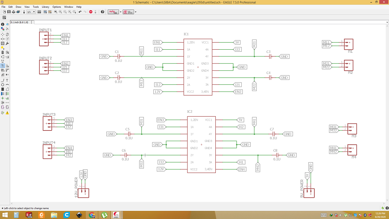Toggle the active Name tool
The image size is (389, 219).
point(2,66)
